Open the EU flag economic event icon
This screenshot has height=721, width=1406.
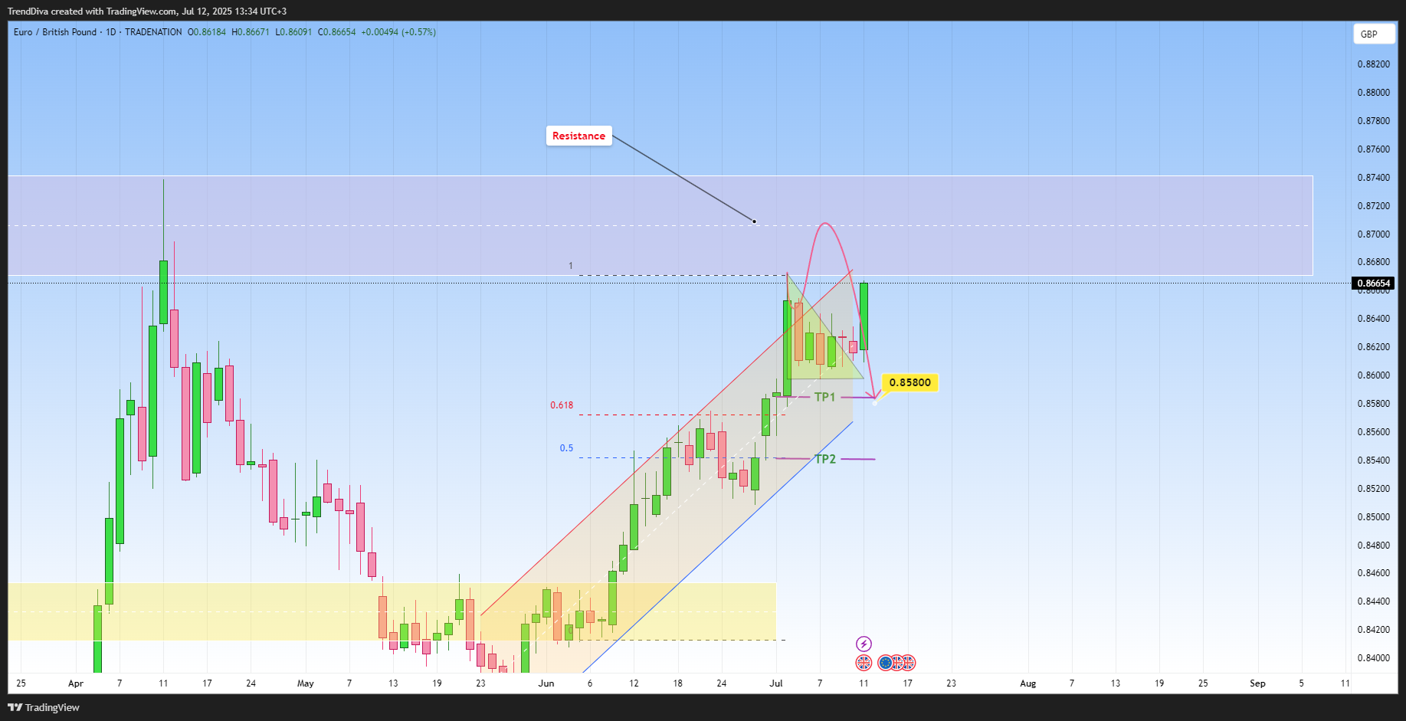[x=886, y=663]
